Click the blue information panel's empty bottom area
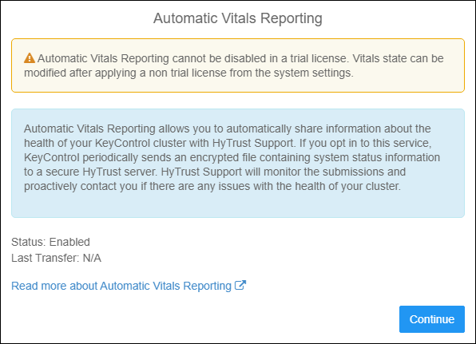 [238, 205]
